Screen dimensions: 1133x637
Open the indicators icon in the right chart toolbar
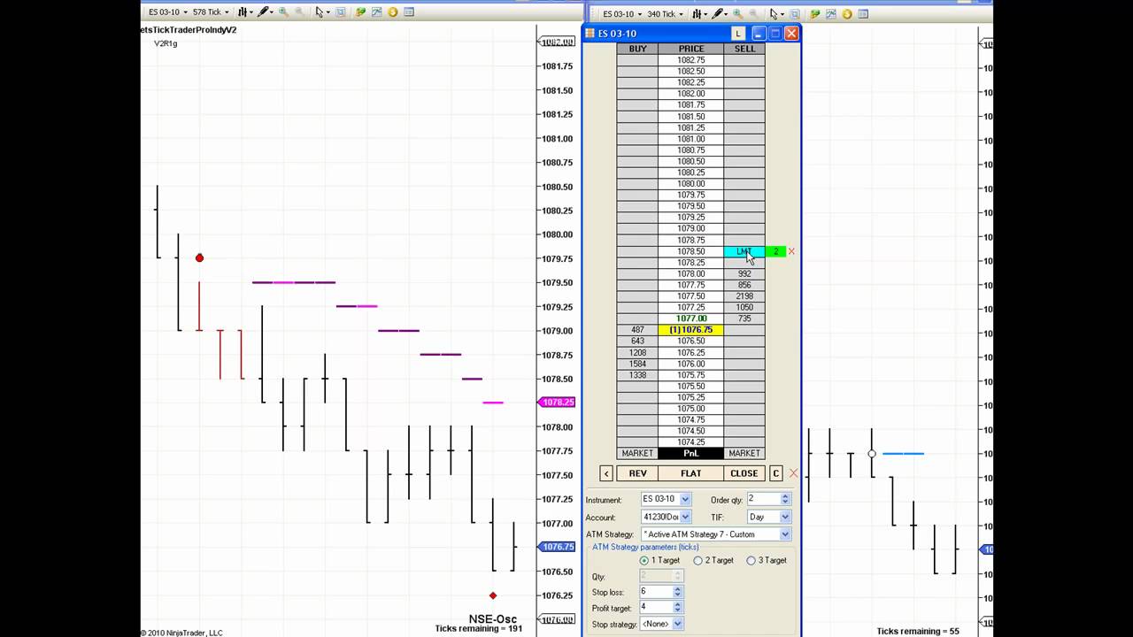[815, 14]
